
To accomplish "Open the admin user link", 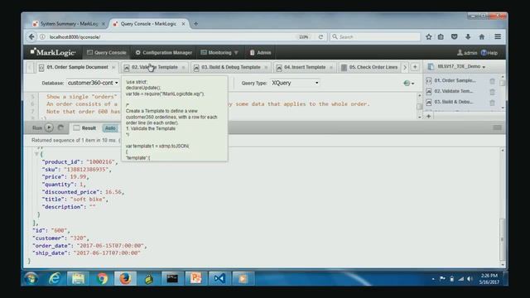I will tap(467, 53).
